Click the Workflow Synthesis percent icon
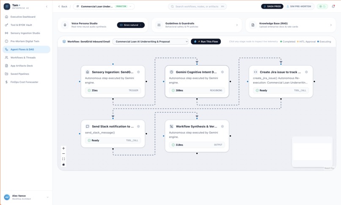The height and width of the screenshot is (205, 341). pos(171,127)
